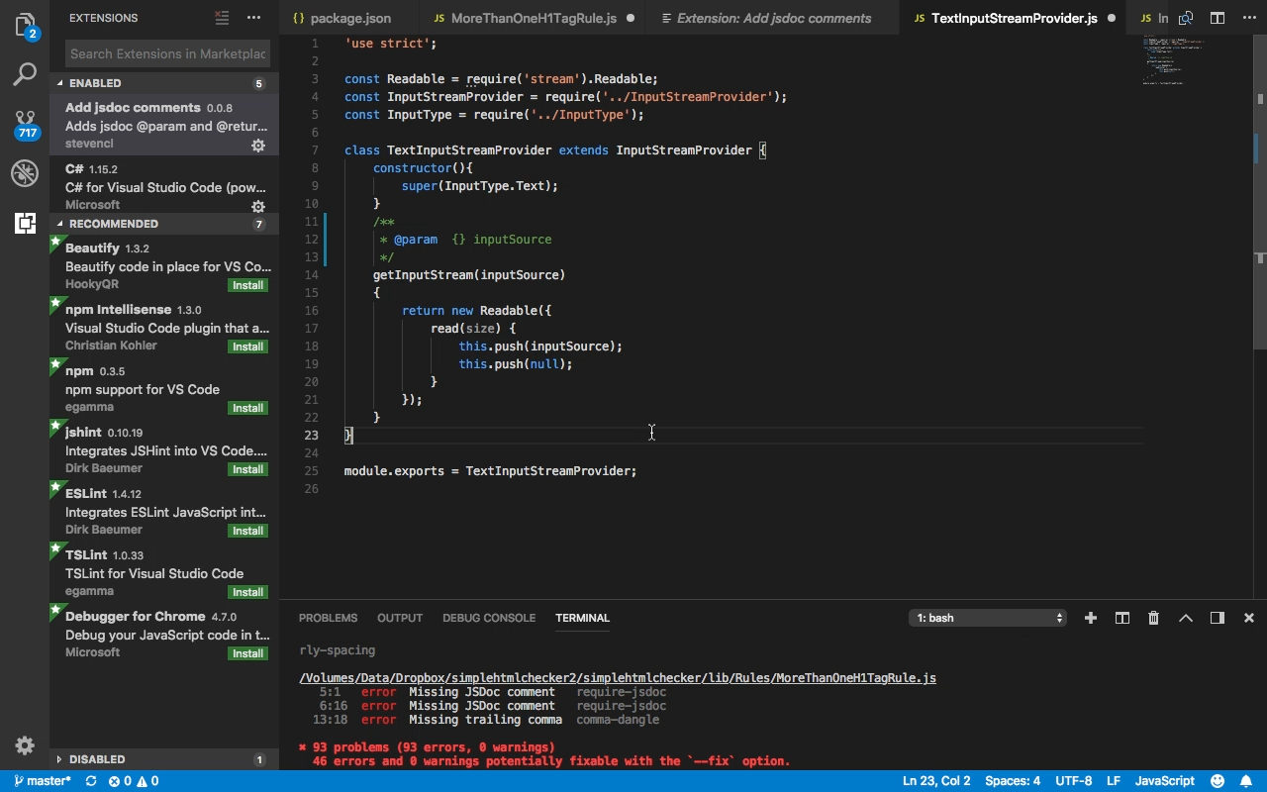Open the Manage gear at activity bar bottom
The width and height of the screenshot is (1267, 792).
[x=25, y=745]
